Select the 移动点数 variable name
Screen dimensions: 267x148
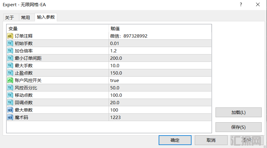coord(24,95)
